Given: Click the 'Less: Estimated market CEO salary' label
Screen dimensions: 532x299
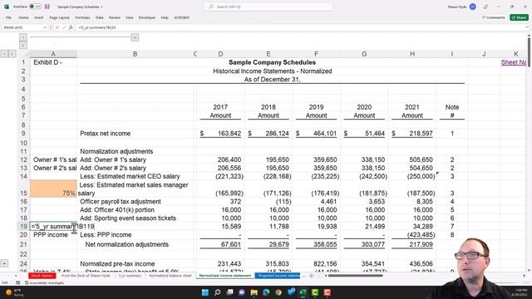Looking at the screenshot, I should click(130, 176).
